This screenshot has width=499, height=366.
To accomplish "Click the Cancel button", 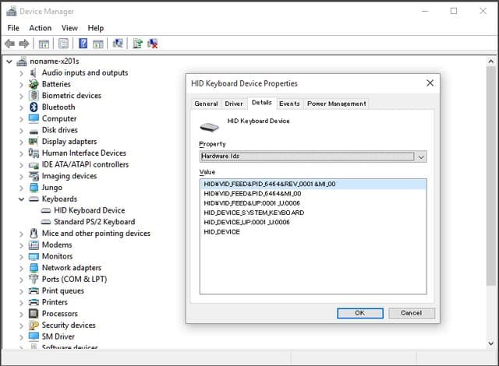I will coord(411,313).
